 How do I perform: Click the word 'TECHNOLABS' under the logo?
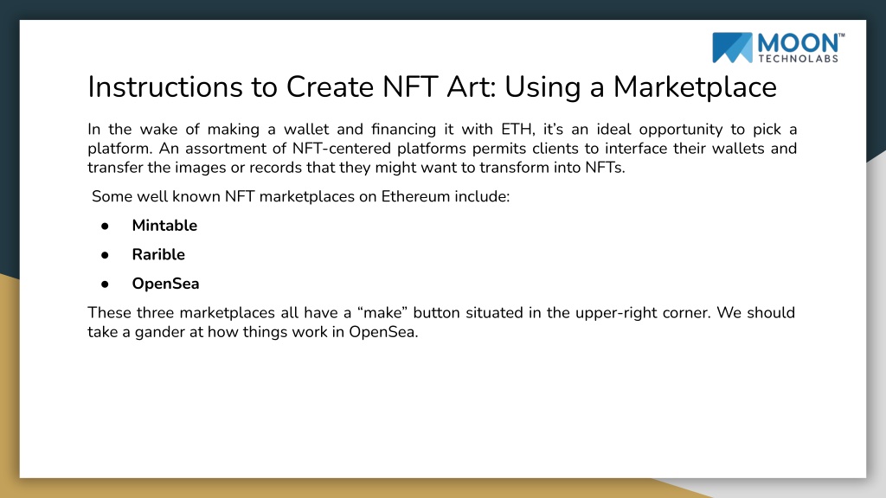coord(798,59)
